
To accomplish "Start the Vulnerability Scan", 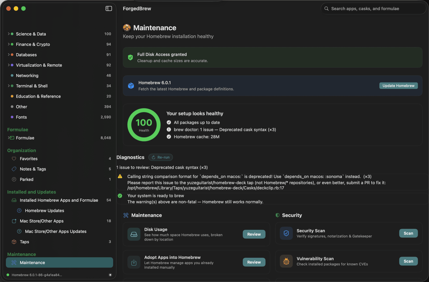I will (x=408, y=261).
